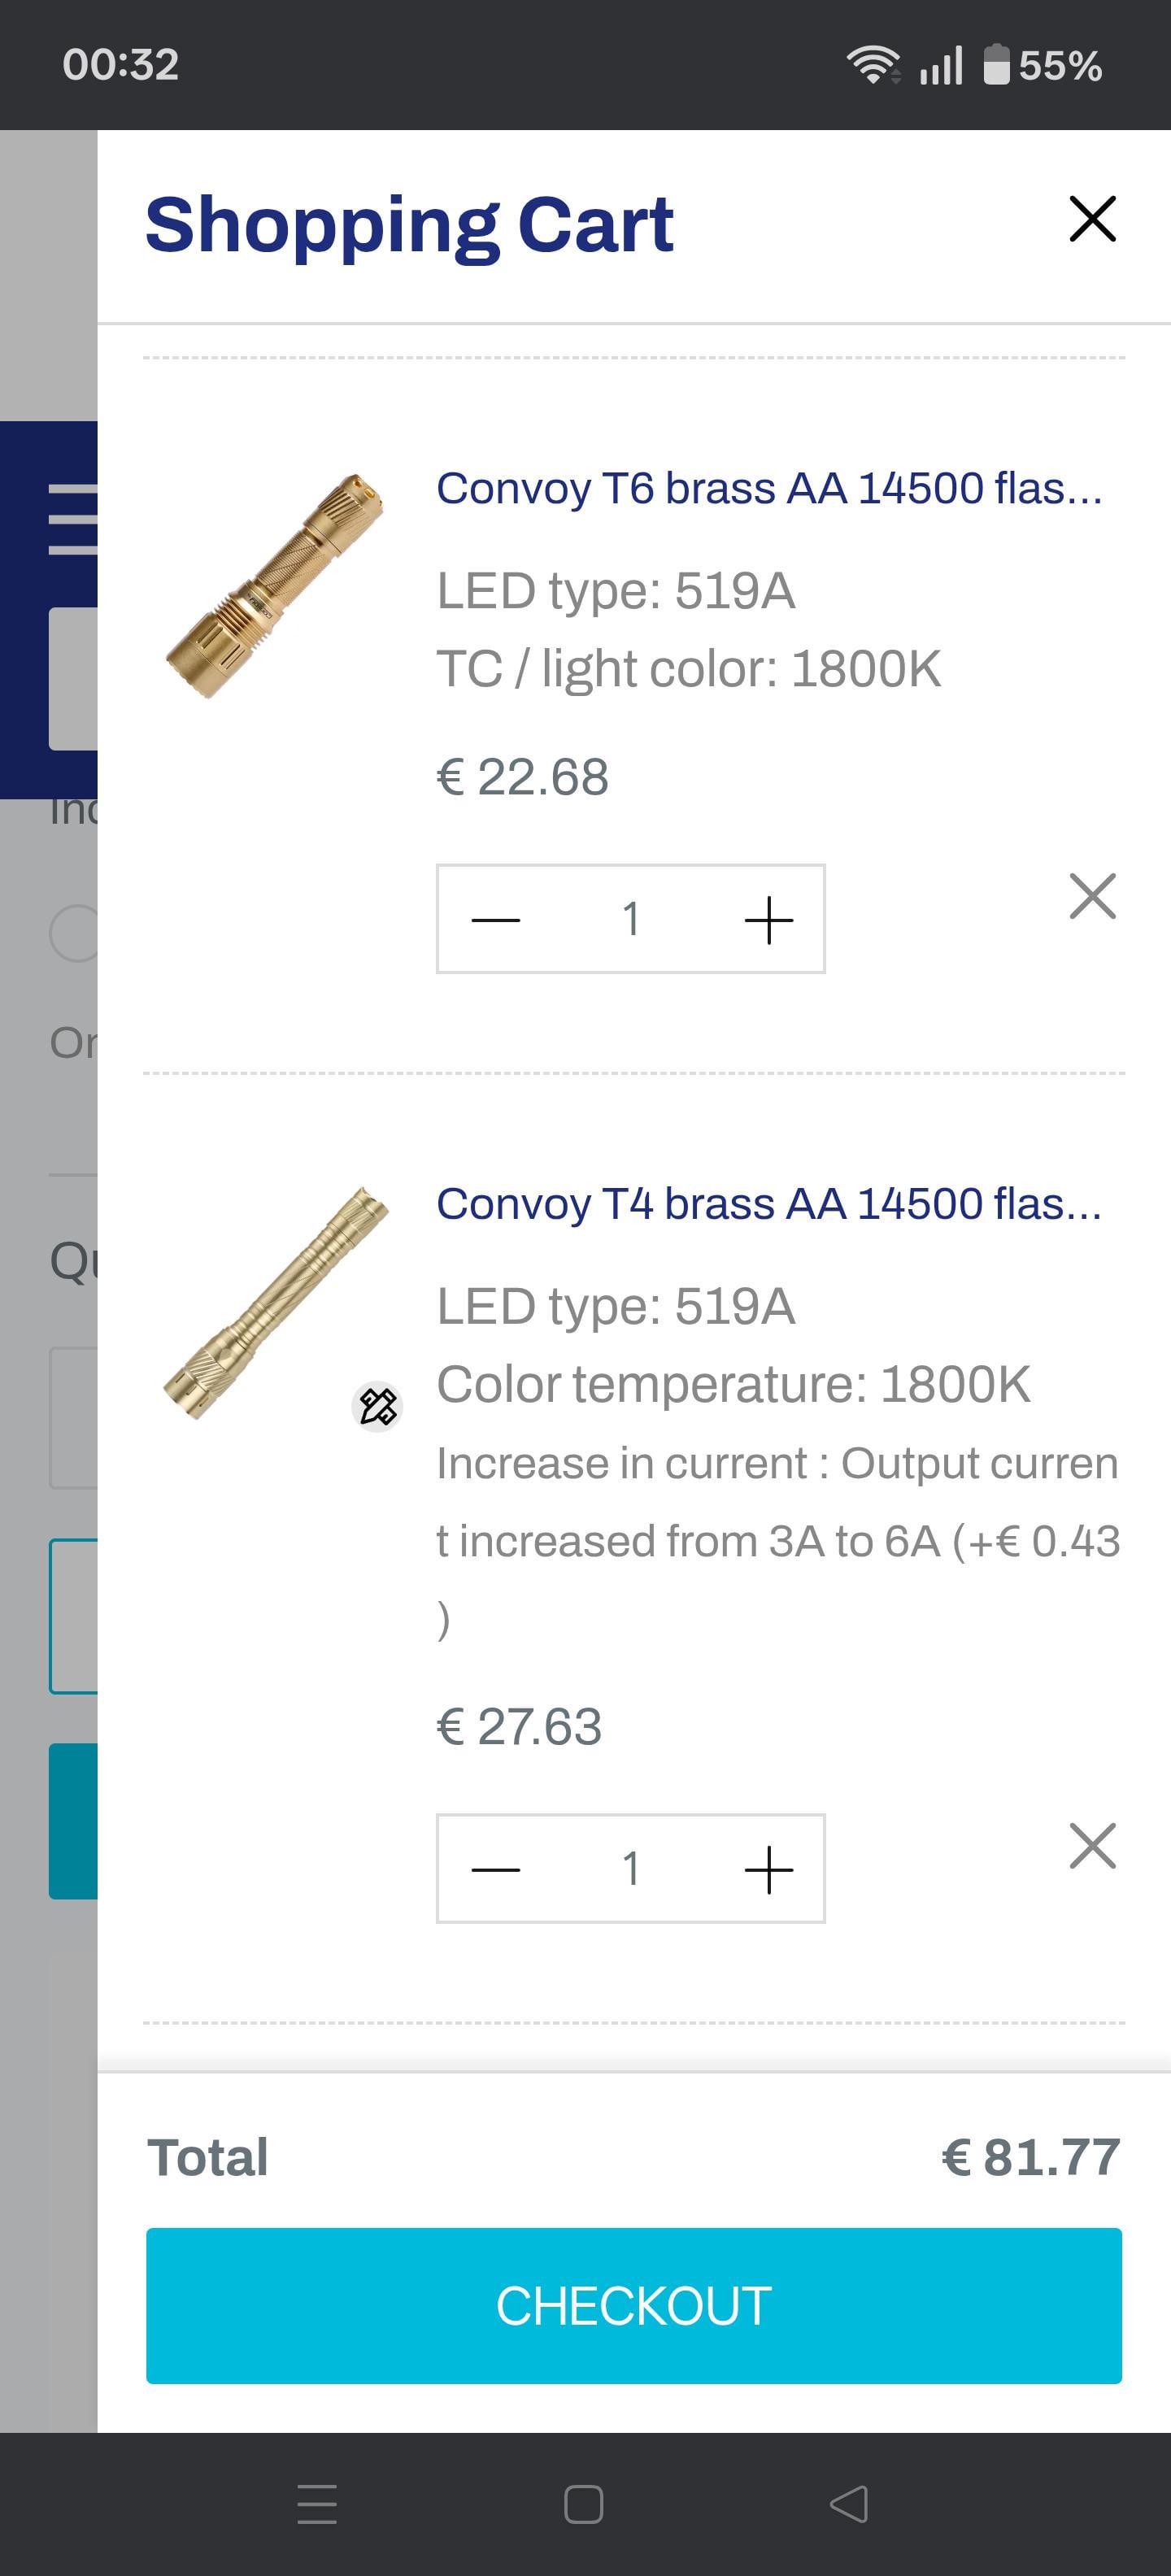Click the T4 quantity number field
Image resolution: width=1171 pixels, height=2576 pixels.
(x=630, y=1869)
